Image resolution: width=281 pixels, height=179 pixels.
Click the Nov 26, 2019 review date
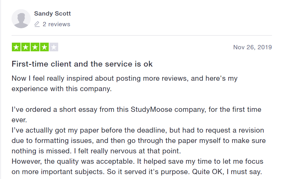coord(253,47)
